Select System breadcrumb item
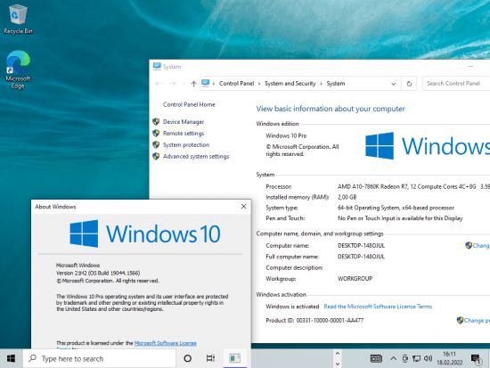 (336, 84)
